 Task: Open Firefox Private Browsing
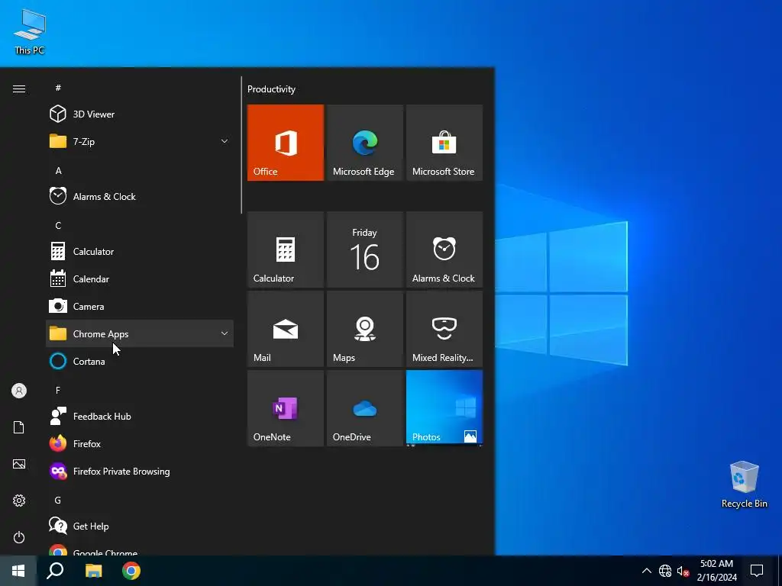coord(140,472)
